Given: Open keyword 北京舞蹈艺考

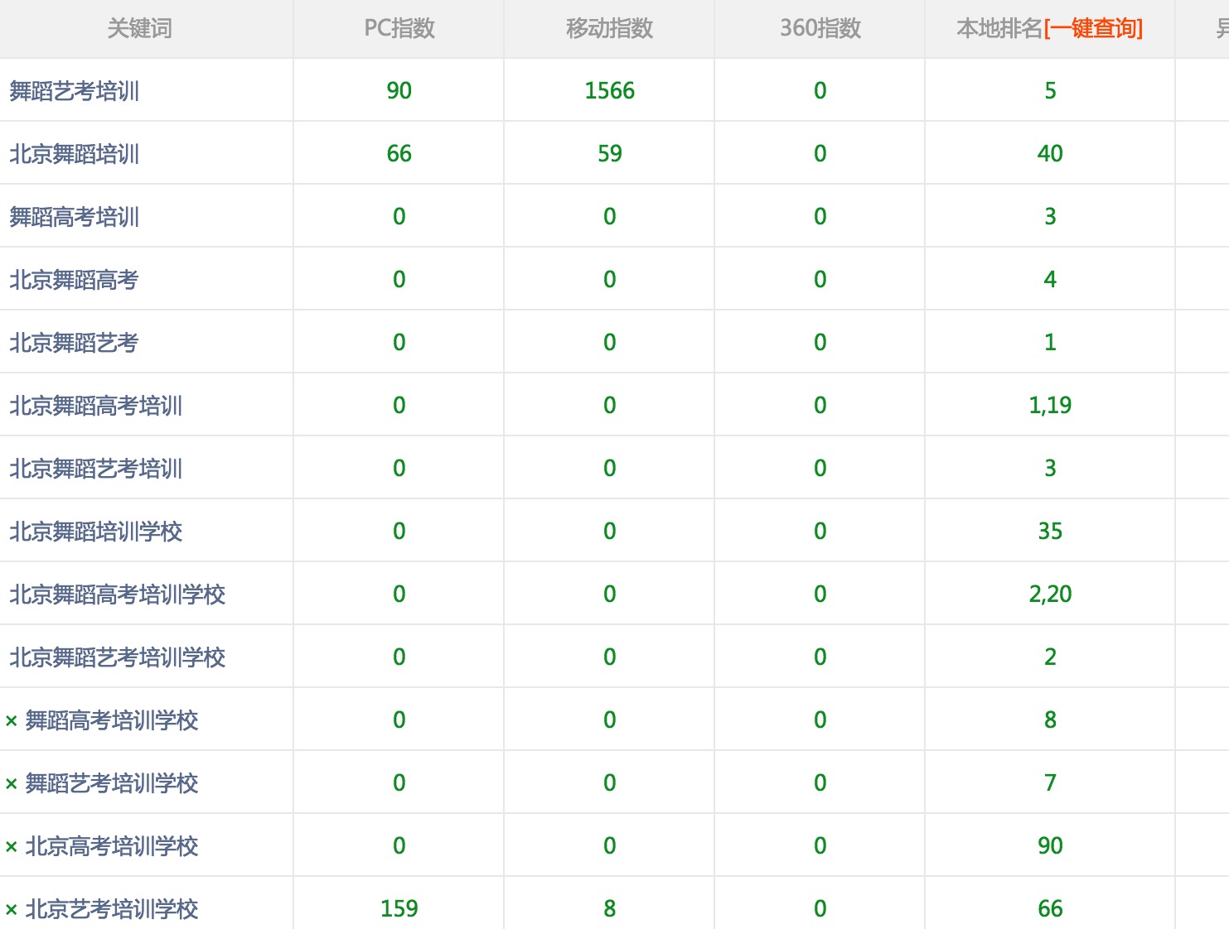Looking at the screenshot, I should click(x=74, y=343).
